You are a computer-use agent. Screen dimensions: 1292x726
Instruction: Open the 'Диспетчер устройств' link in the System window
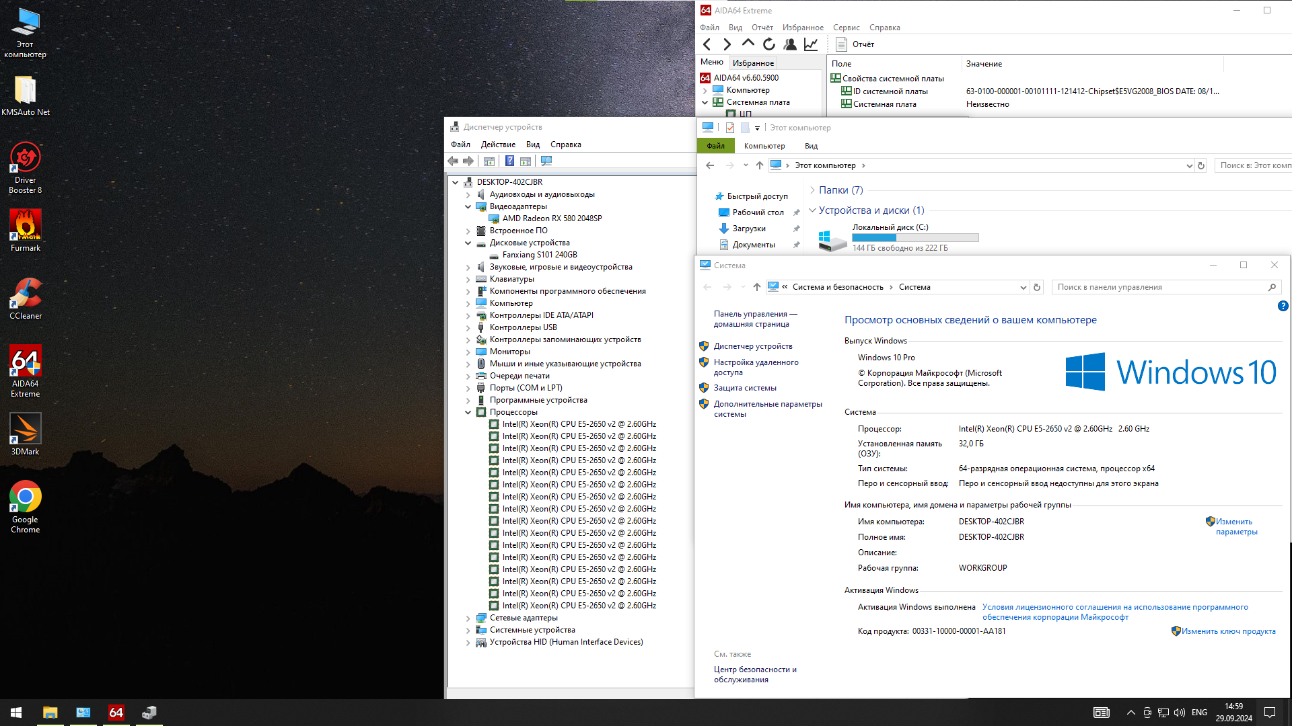(753, 346)
